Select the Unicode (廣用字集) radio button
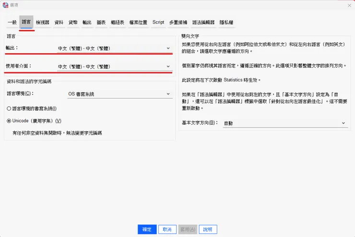Image resolution: width=355 pixels, height=237 pixels. (x=34, y=121)
